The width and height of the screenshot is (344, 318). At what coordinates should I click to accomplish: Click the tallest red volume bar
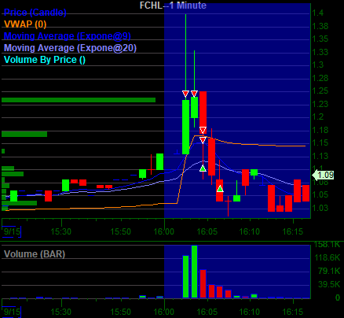[x=203, y=283]
